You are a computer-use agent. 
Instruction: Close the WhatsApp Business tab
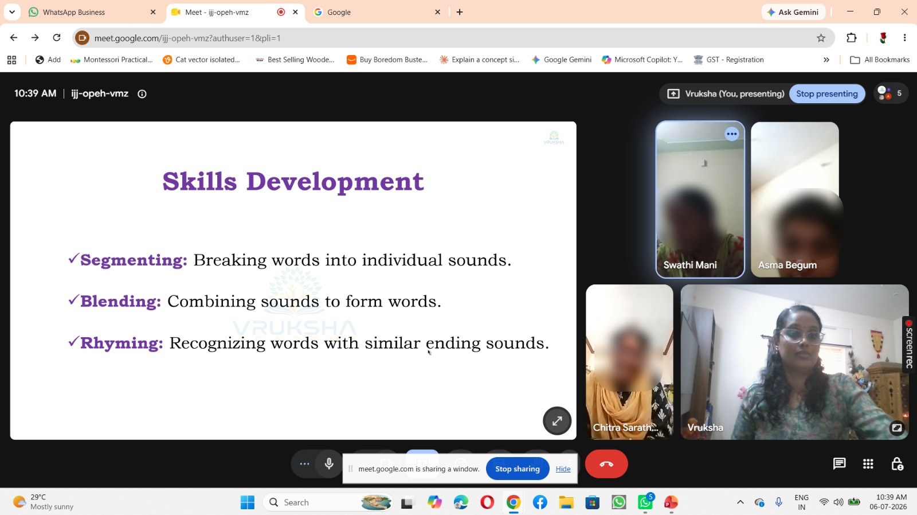tap(153, 12)
